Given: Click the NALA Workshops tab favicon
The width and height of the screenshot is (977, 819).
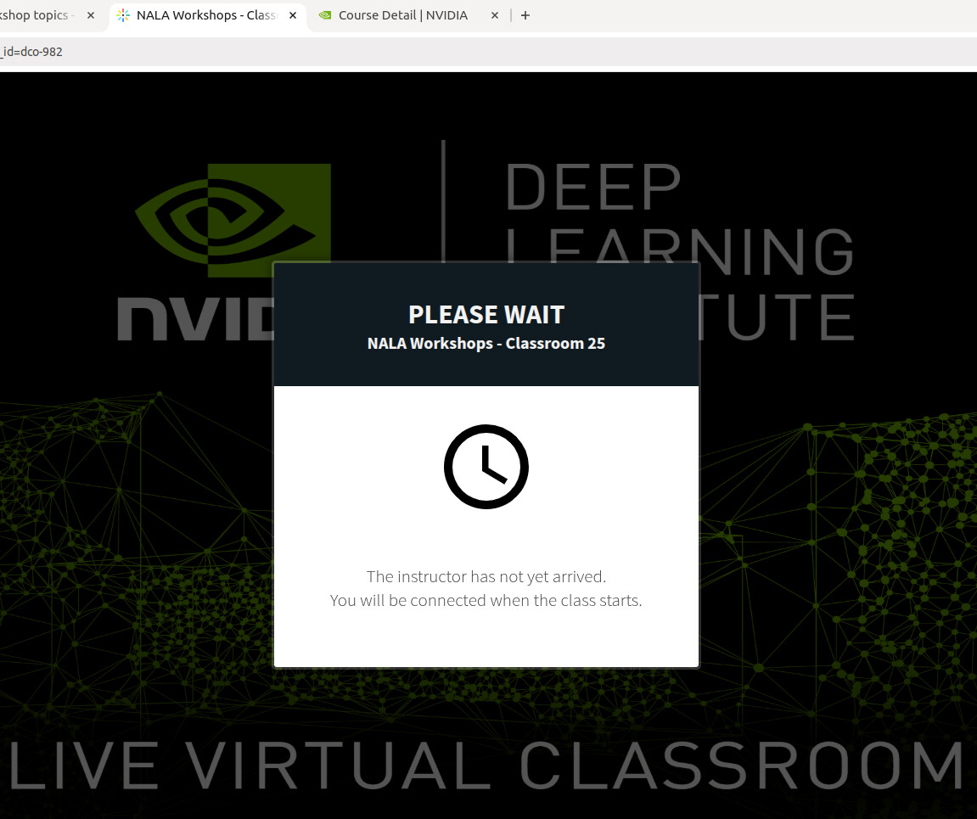Looking at the screenshot, I should tap(123, 15).
